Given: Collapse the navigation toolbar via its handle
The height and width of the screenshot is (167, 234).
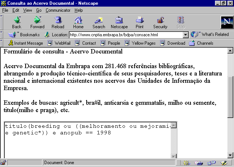Looking at the screenshot, I should coord(1,22).
